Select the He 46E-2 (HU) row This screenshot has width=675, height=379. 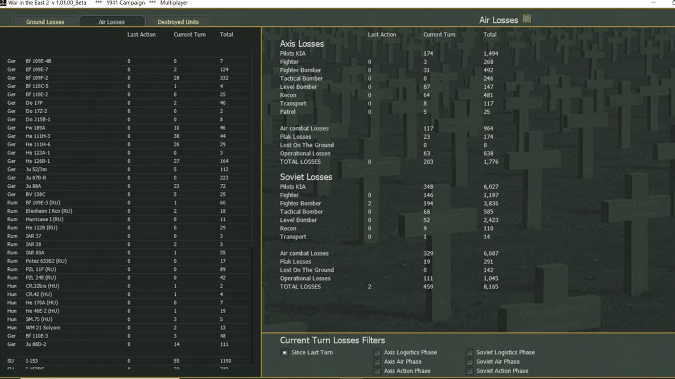[x=128, y=311]
